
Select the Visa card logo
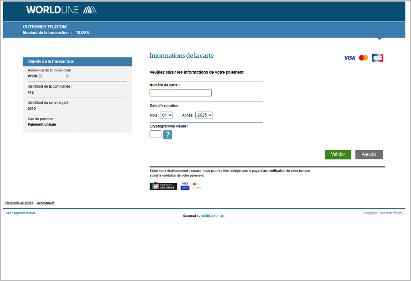pos(349,58)
